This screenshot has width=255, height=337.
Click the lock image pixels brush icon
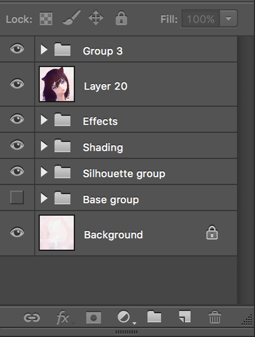pos(71,18)
